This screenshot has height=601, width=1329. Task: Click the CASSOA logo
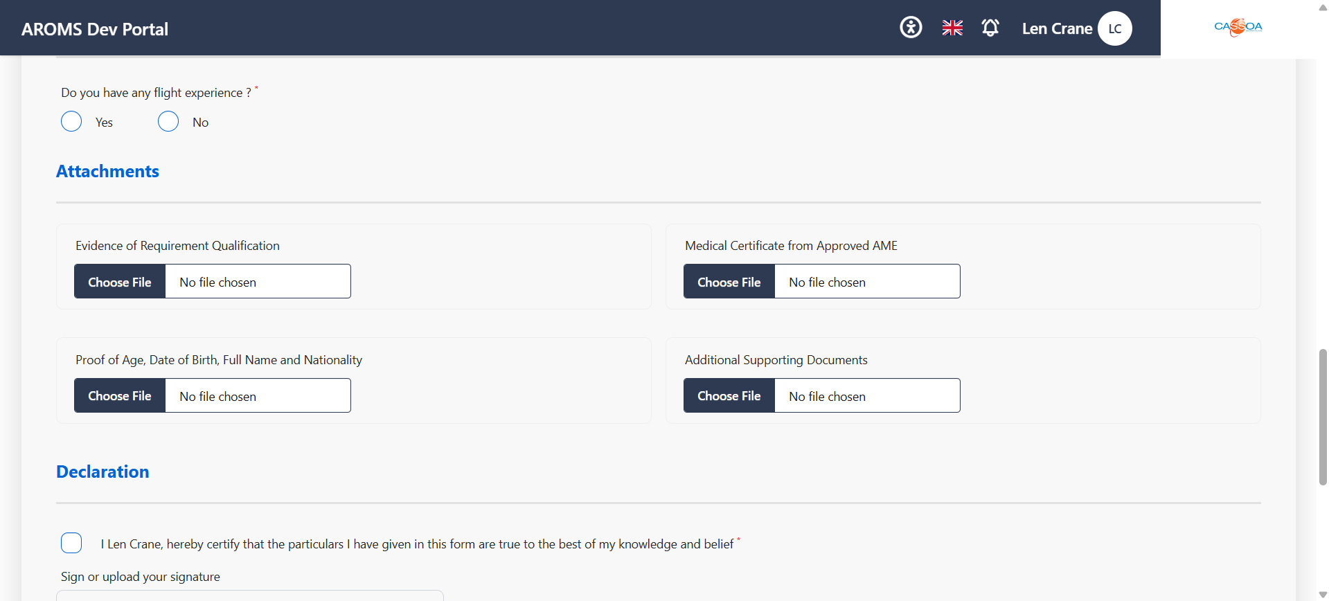pos(1238,27)
